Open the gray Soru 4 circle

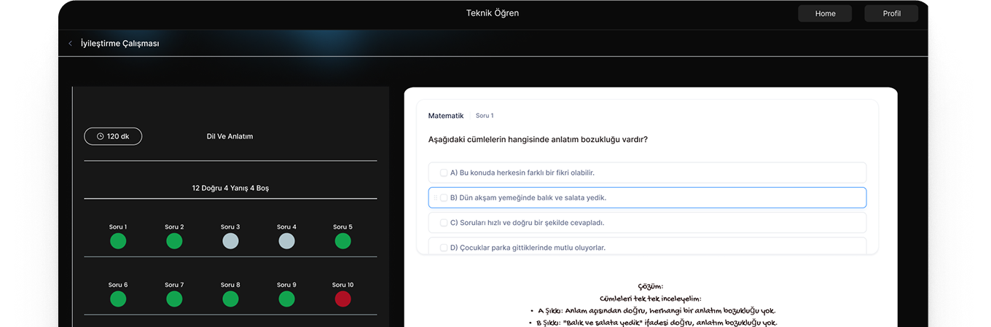point(286,241)
